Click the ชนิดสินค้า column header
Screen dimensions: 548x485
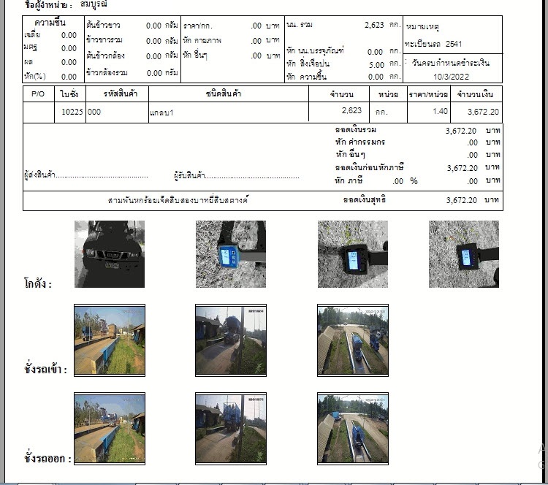tap(228, 94)
